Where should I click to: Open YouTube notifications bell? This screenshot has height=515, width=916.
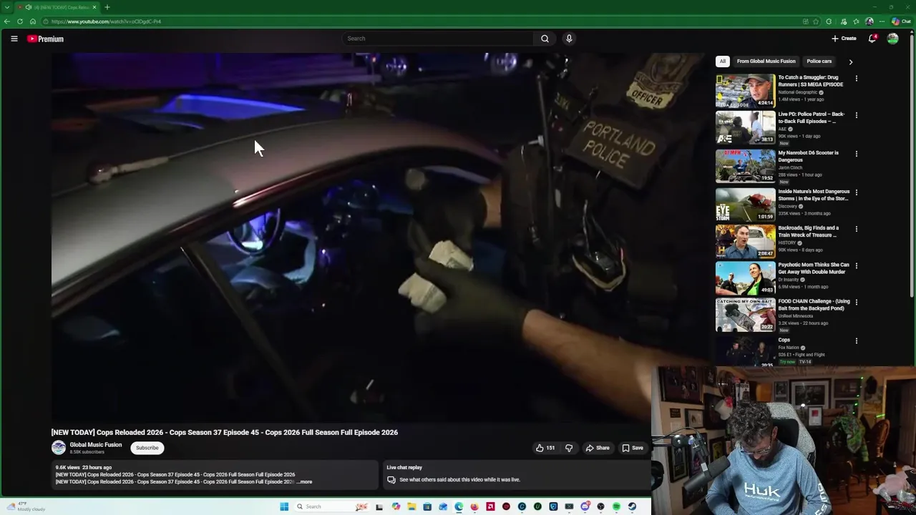pyautogui.click(x=872, y=39)
